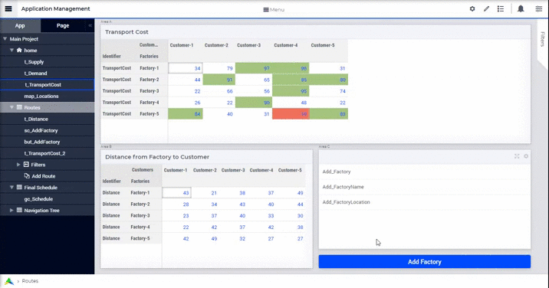549x288 pixels.
Task: Open the settings gear in the top bar
Action: pos(472,8)
